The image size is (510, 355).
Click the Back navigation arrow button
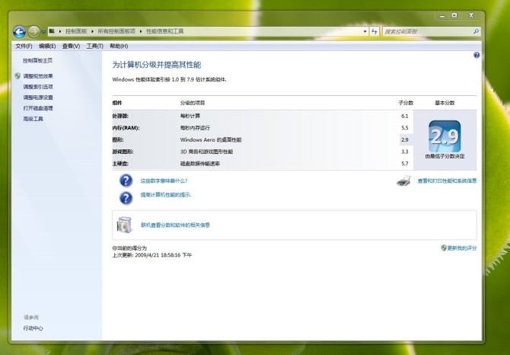tap(19, 32)
